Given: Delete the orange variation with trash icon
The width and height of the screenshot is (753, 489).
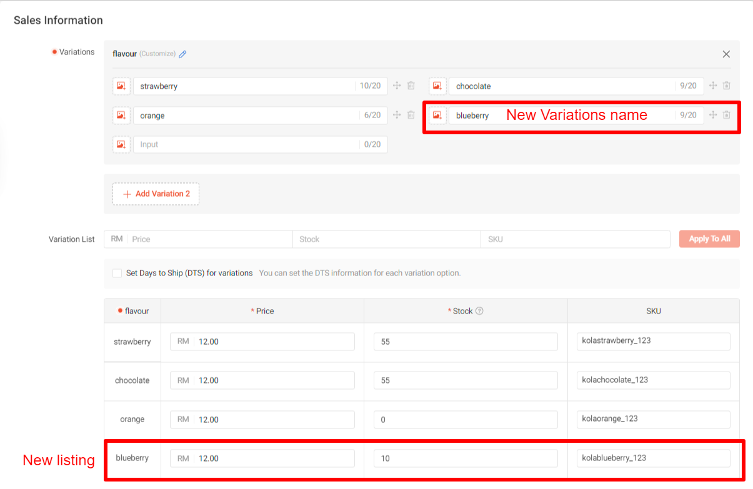Looking at the screenshot, I should point(411,115).
